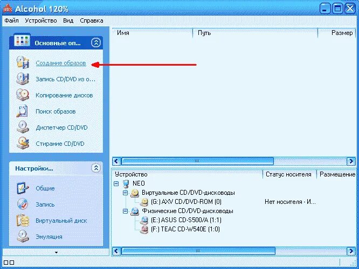This screenshot has width=359, height=269.
Task: Open Общие settings link
Action: tap(45, 188)
